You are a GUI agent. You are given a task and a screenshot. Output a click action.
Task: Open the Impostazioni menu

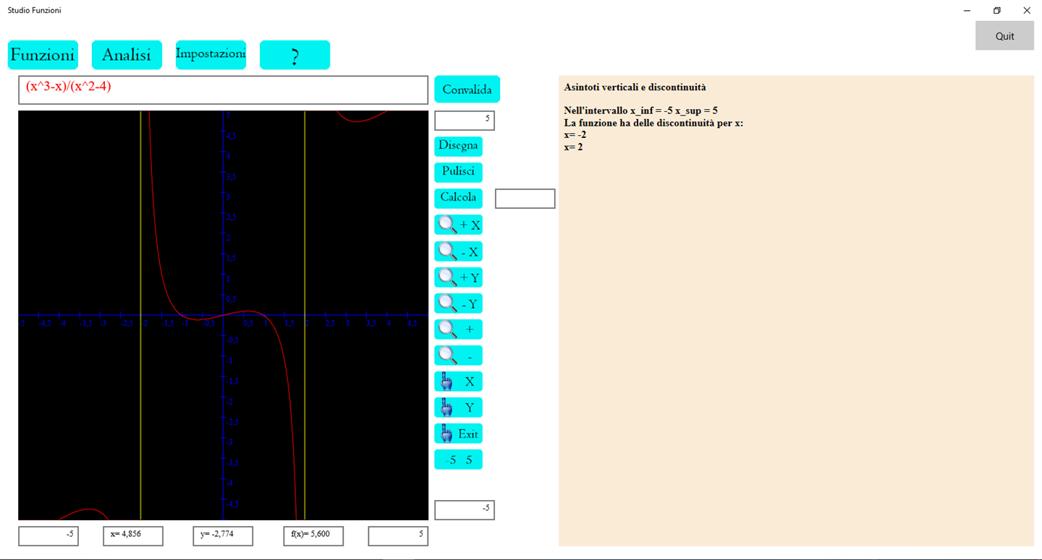[211, 55]
